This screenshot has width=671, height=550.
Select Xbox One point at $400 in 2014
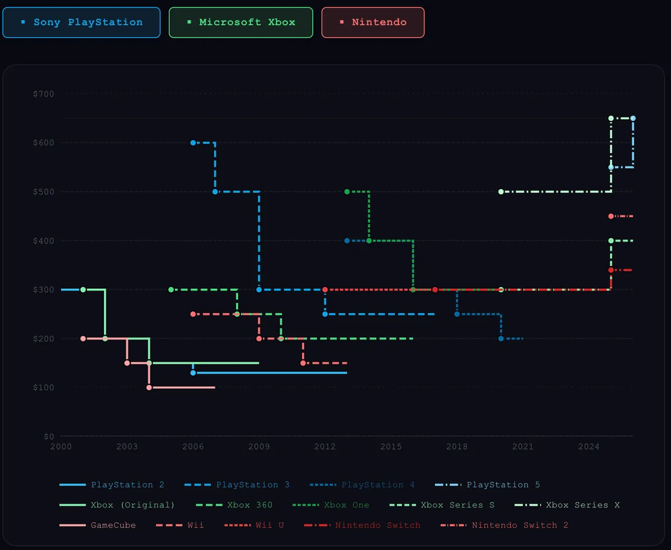tap(369, 241)
